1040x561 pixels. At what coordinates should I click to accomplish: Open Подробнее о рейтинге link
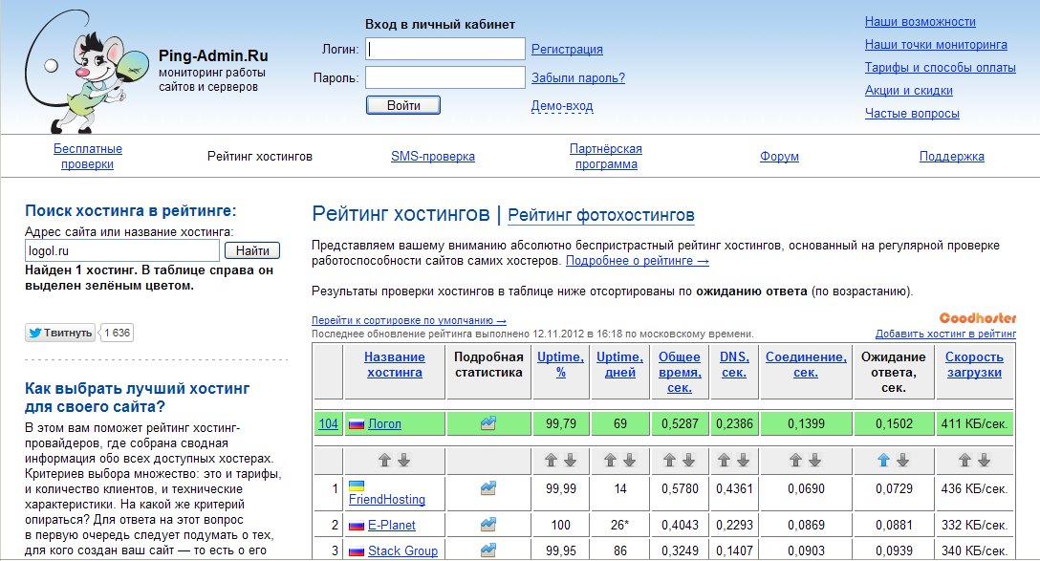[x=637, y=261]
